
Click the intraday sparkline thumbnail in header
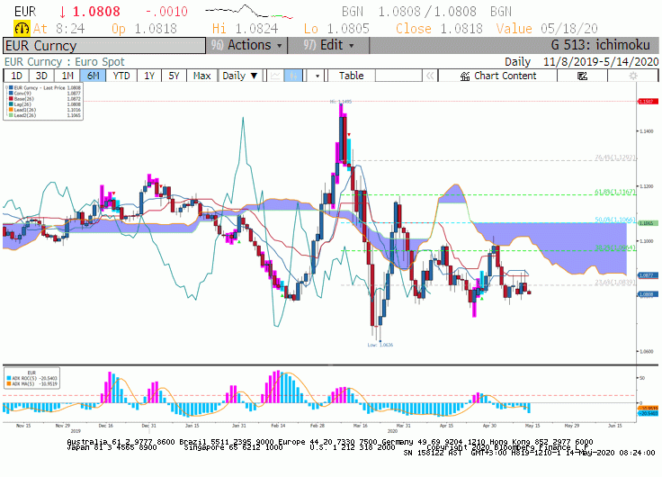[x=248, y=12]
